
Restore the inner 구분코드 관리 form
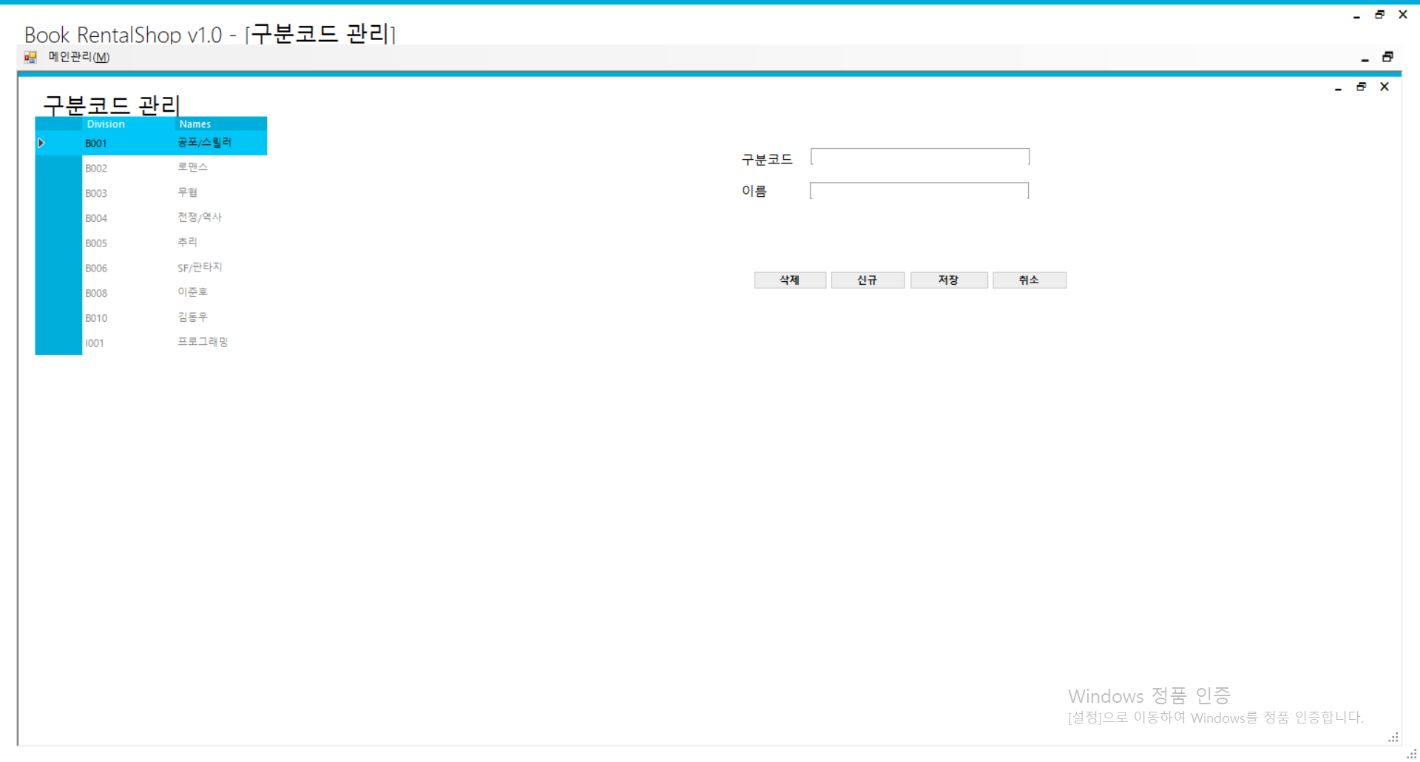[1362, 87]
